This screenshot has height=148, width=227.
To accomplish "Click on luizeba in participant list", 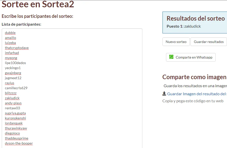I will (x=10, y=43).
